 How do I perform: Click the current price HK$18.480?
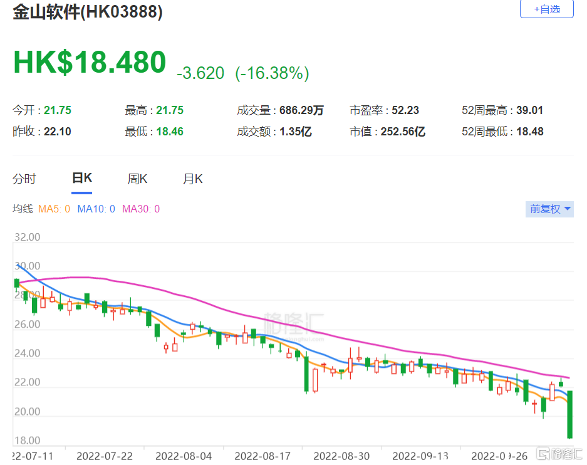(x=90, y=62)
